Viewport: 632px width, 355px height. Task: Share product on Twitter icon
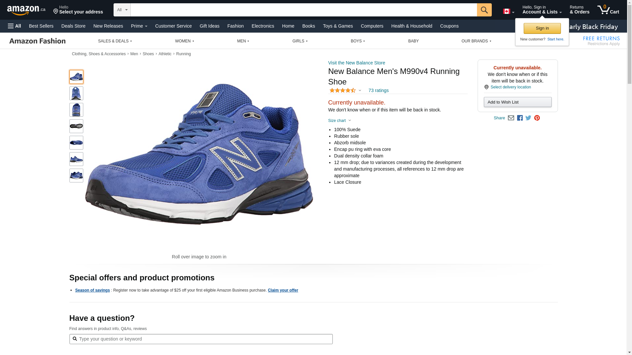(528, 118)
